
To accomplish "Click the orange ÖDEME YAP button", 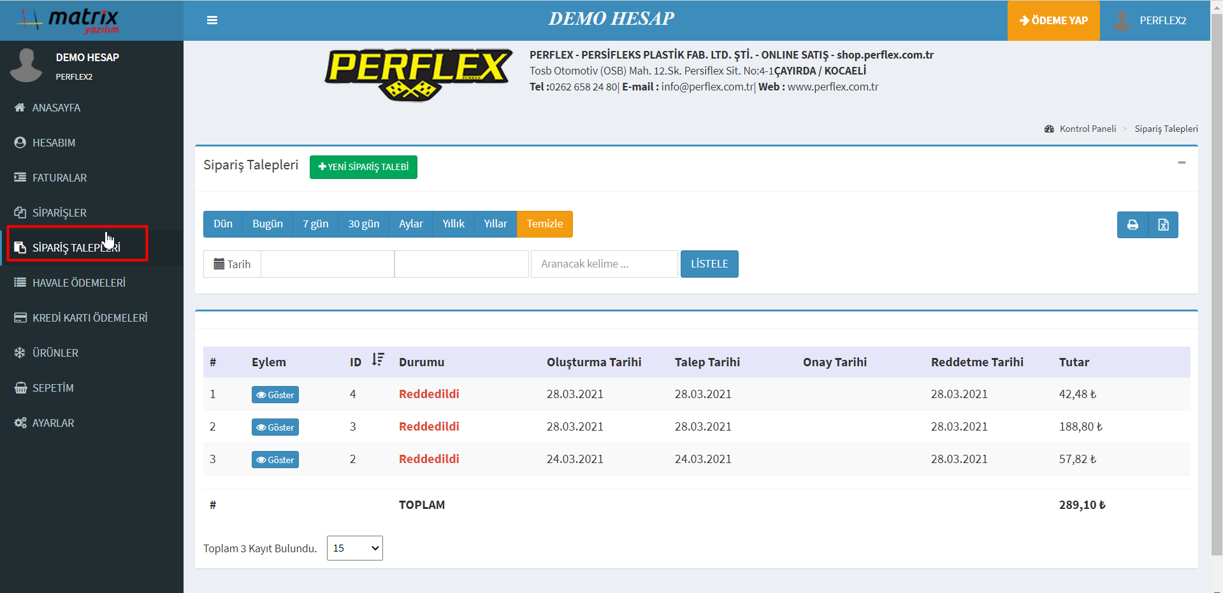I will tap(1053, 20).
